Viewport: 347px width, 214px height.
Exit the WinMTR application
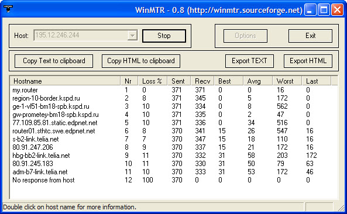point(310,36)
